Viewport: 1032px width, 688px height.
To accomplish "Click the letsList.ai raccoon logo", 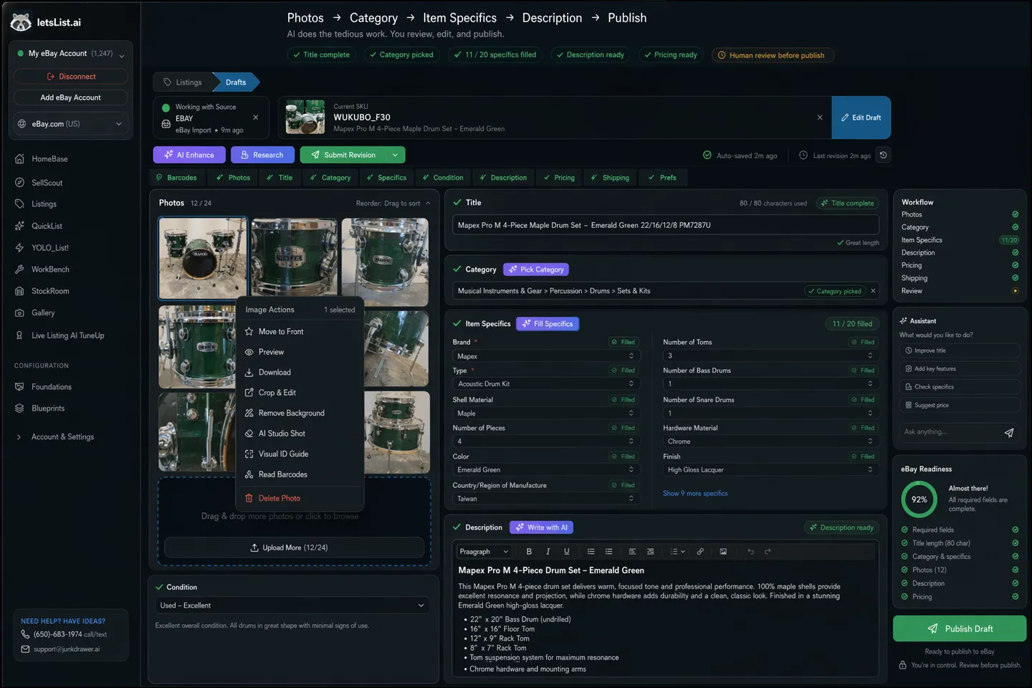I will [x=21, y=22].
